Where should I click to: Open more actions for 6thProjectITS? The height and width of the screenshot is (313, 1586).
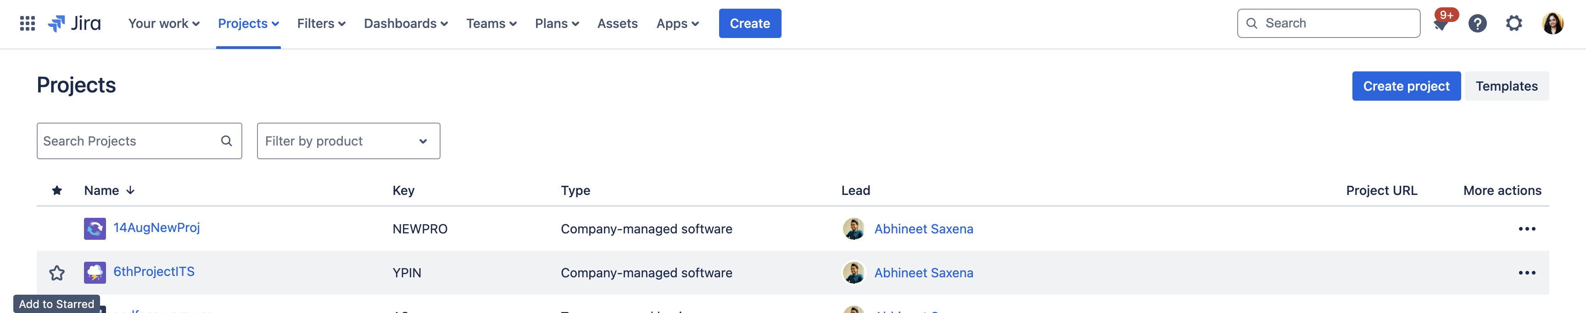pyautogui.click(x=1526, y=273)
